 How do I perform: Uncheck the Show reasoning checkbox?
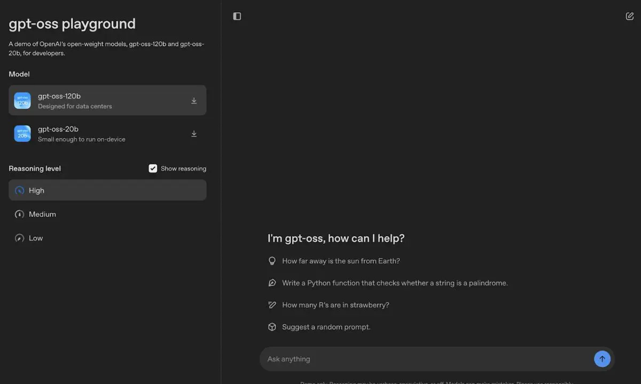pyautogui.click(x=153, y=169)
